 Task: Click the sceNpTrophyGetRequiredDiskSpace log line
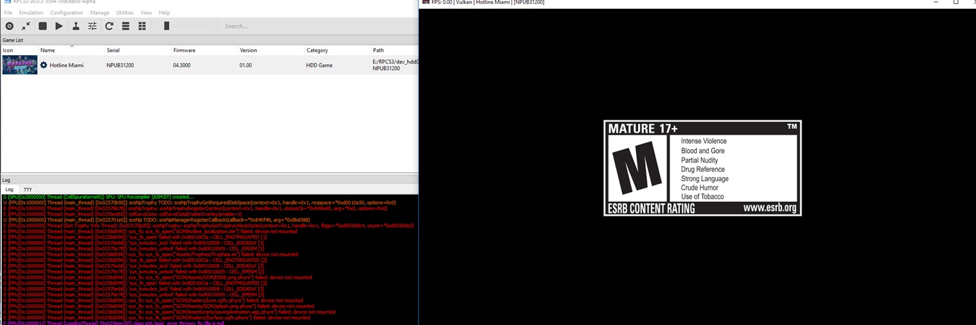click(x=199, y=203)
